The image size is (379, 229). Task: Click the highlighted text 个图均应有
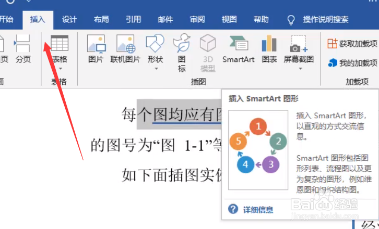click(177, 115)
